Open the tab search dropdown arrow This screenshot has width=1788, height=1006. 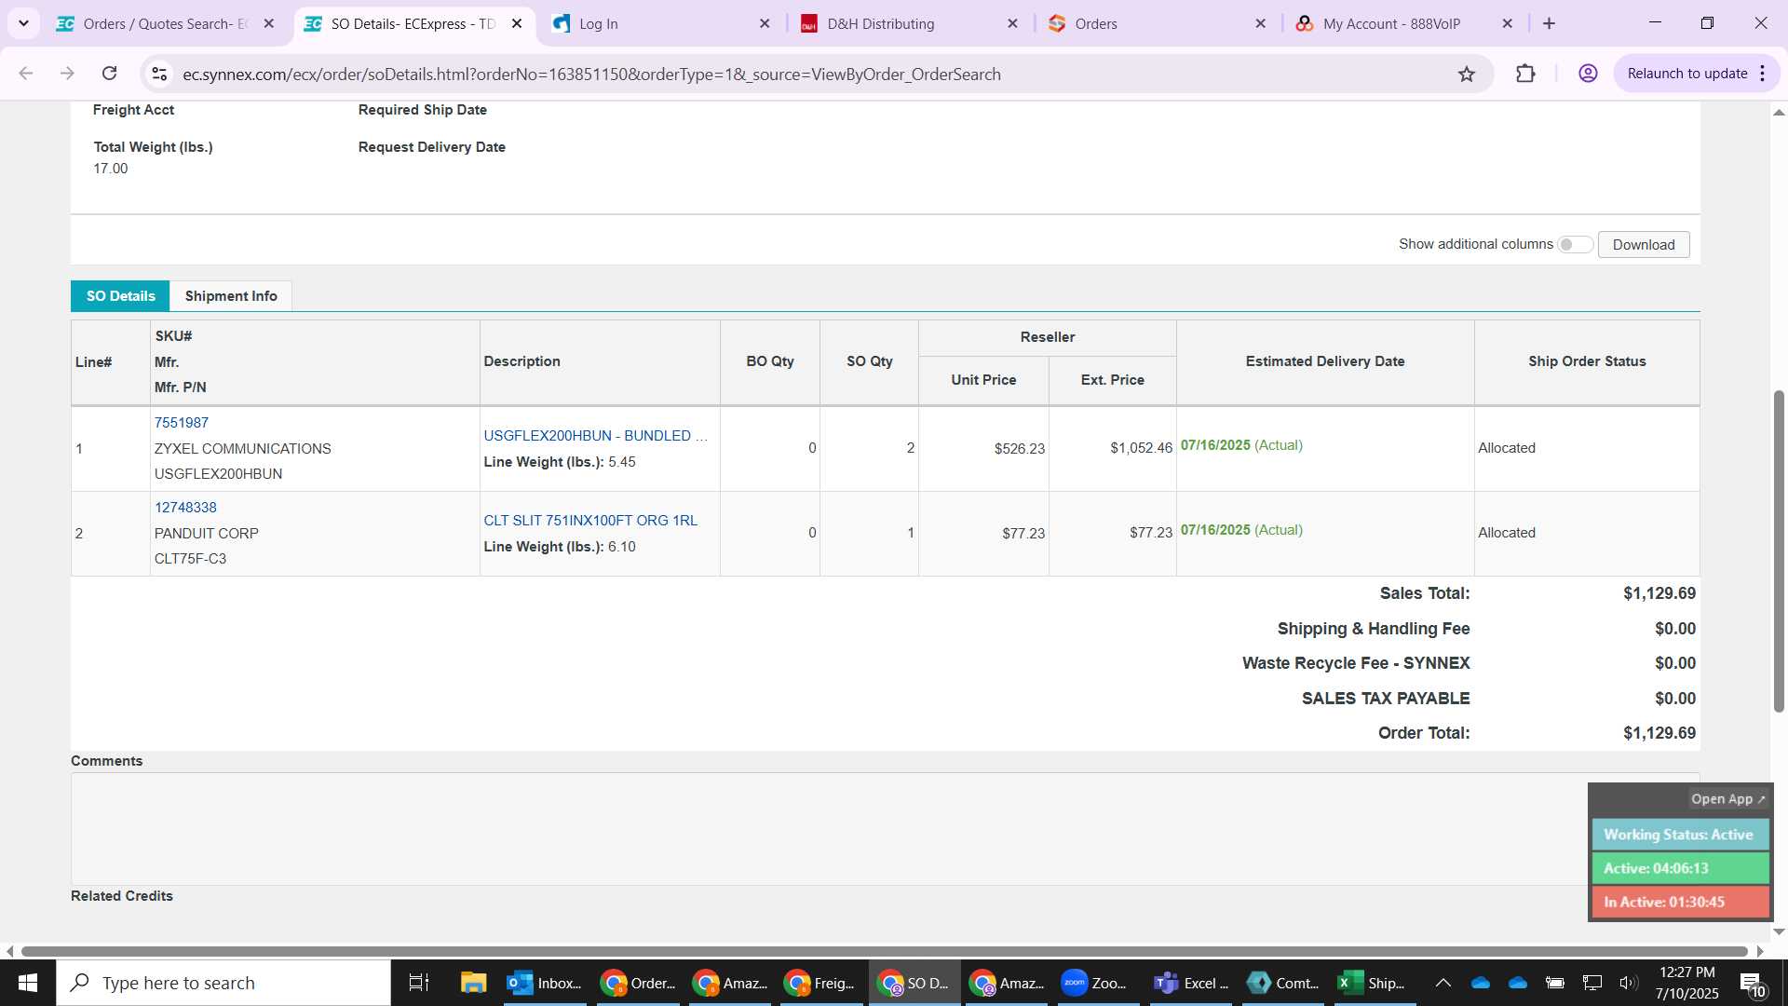(23, 23)
